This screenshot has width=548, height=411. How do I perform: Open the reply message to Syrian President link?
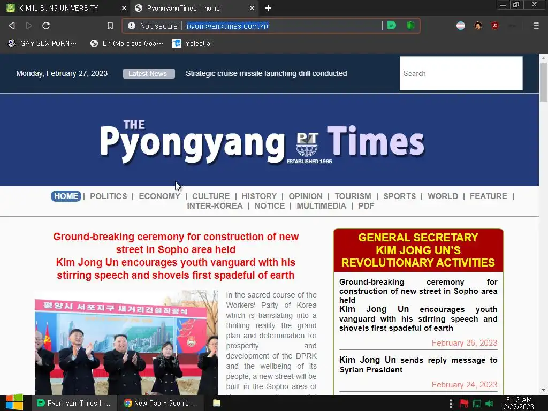[418, 365]
